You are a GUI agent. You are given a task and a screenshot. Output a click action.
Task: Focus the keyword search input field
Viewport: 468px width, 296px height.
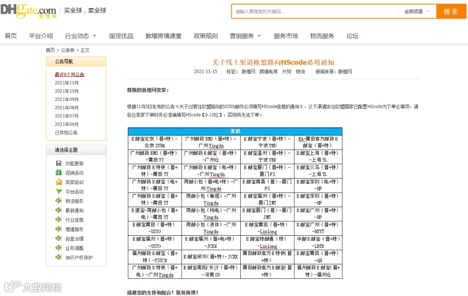click(x=315, y=11)
